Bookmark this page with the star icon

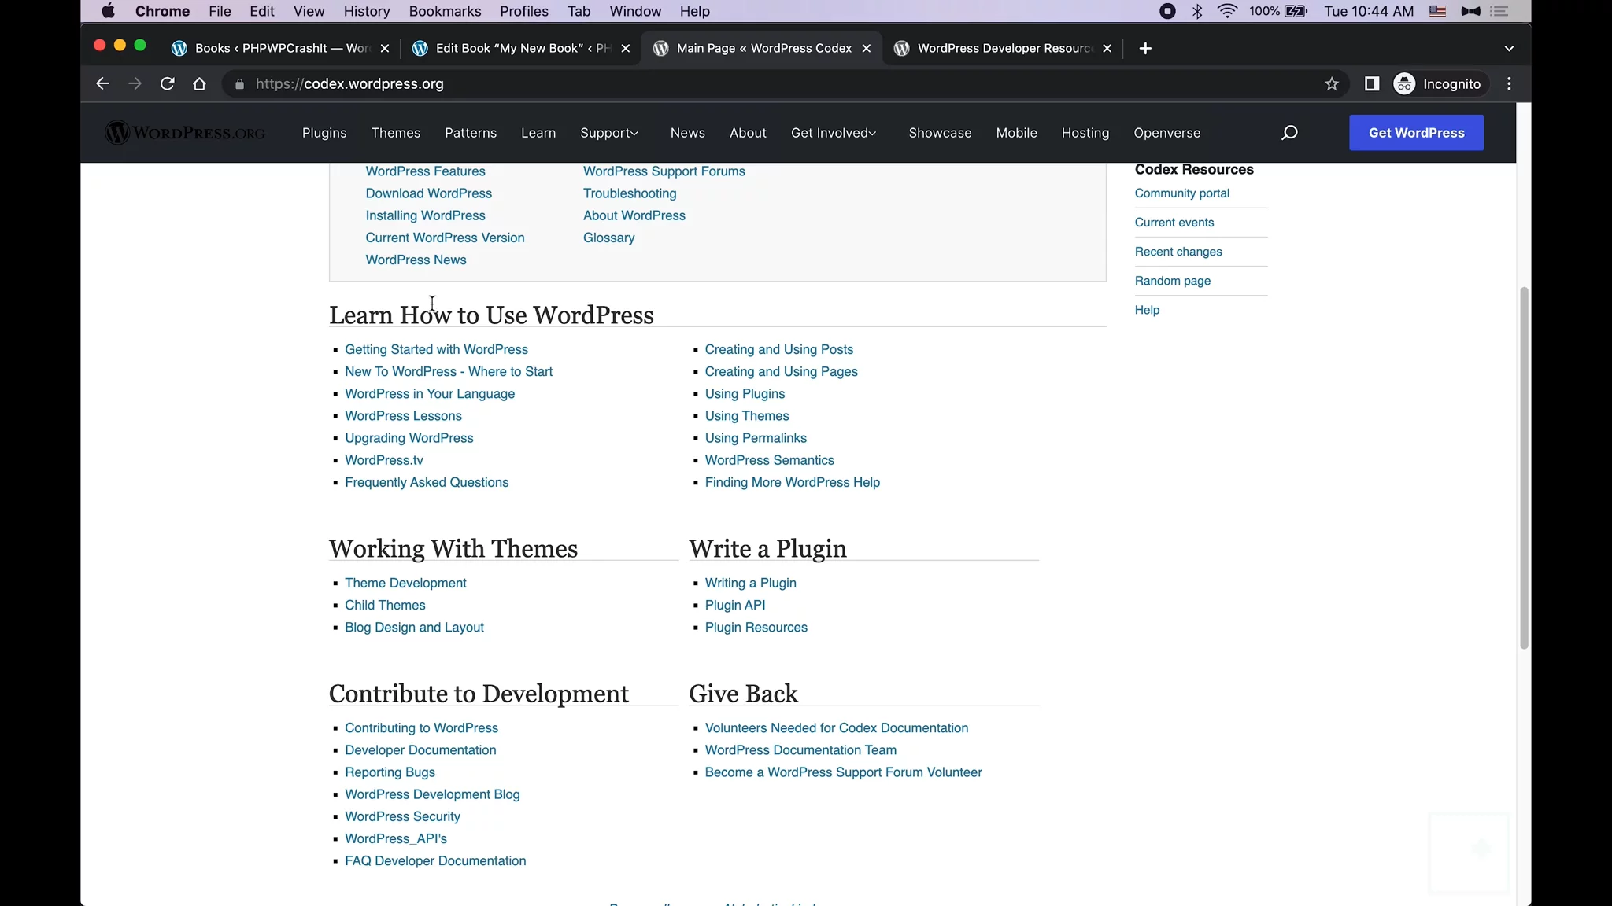[x=1331, y=84]
